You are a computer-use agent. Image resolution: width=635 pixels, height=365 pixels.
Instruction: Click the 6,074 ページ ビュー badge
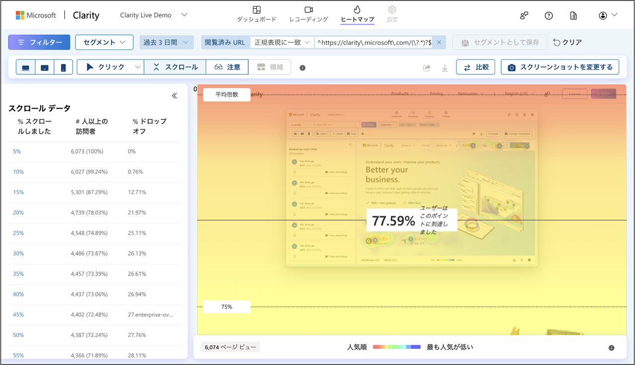(230, 347)
